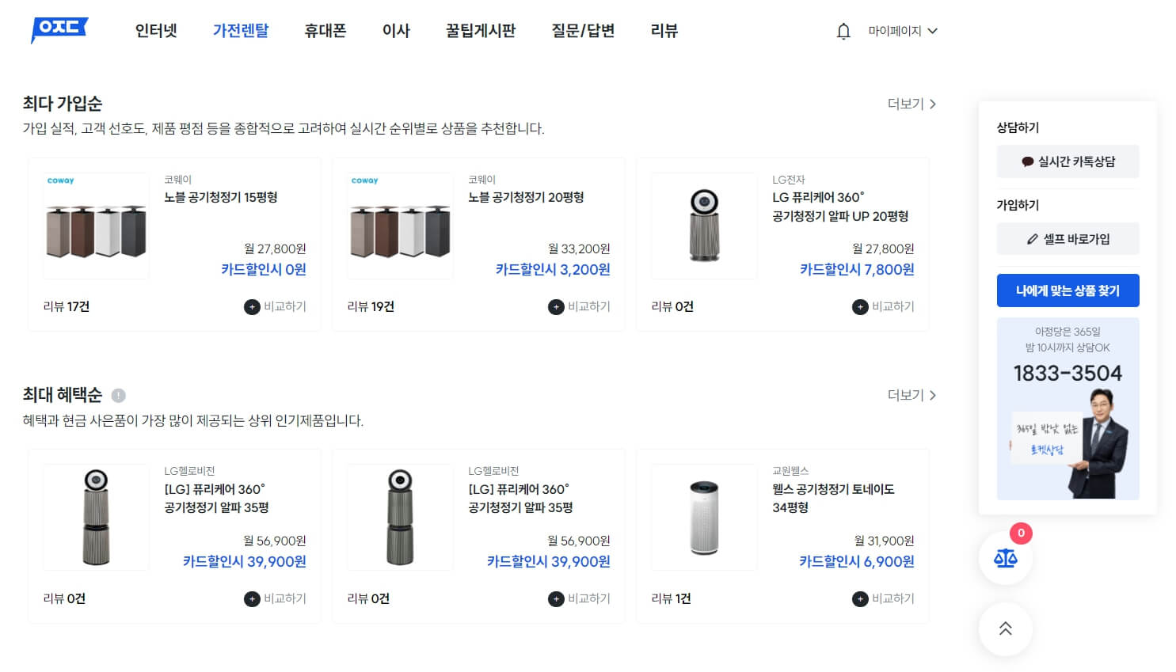Viewport: 1176px width, 672px height.
Task: Open the 휴대폰 menu item
Action: coord(325,31)
